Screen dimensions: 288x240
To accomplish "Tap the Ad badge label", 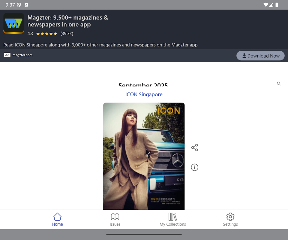I will coord(7,55).
